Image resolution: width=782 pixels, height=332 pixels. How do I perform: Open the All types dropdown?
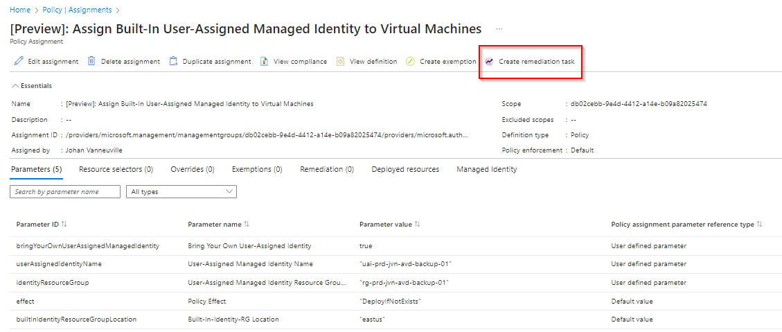coord(181,192)
